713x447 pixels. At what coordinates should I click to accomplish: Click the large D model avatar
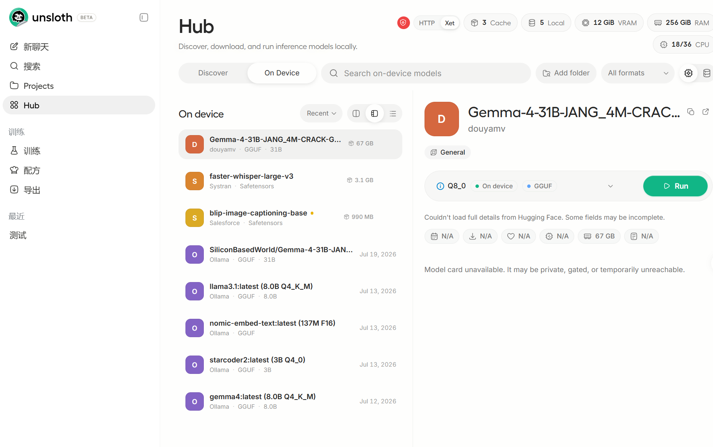tap(441, 119)
